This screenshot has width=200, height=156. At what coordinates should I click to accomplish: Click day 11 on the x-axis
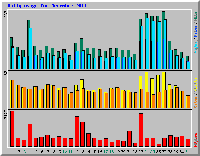(70, 152)
